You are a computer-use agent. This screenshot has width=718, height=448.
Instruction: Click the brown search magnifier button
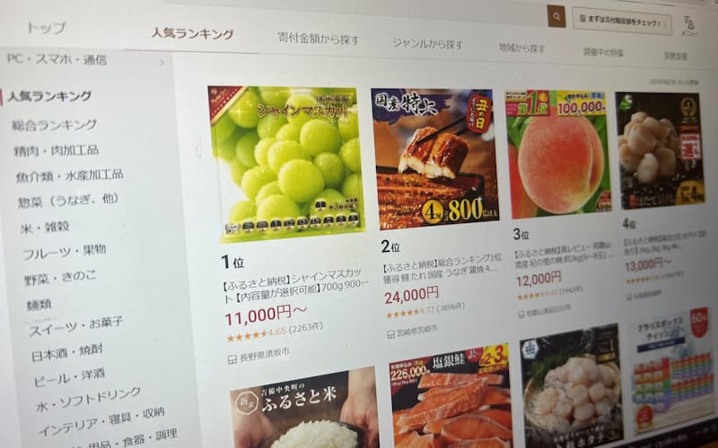coord(556,17)
